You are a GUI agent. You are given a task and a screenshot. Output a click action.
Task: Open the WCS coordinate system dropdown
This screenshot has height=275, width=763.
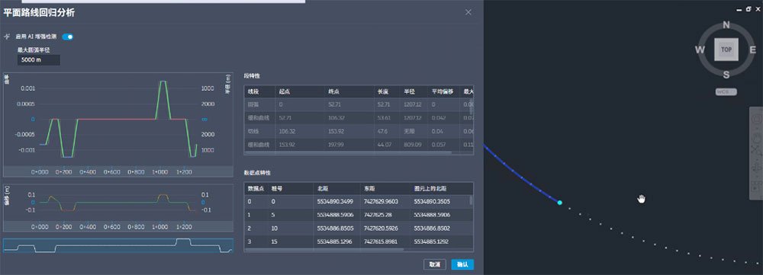point(726,91)
